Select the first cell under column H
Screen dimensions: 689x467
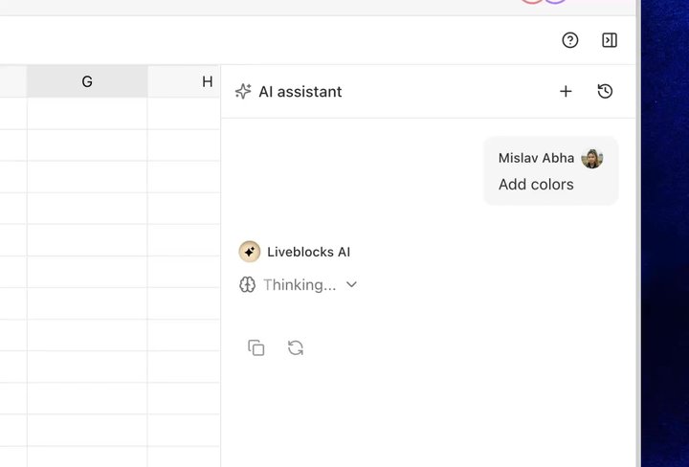pos(184,113)
